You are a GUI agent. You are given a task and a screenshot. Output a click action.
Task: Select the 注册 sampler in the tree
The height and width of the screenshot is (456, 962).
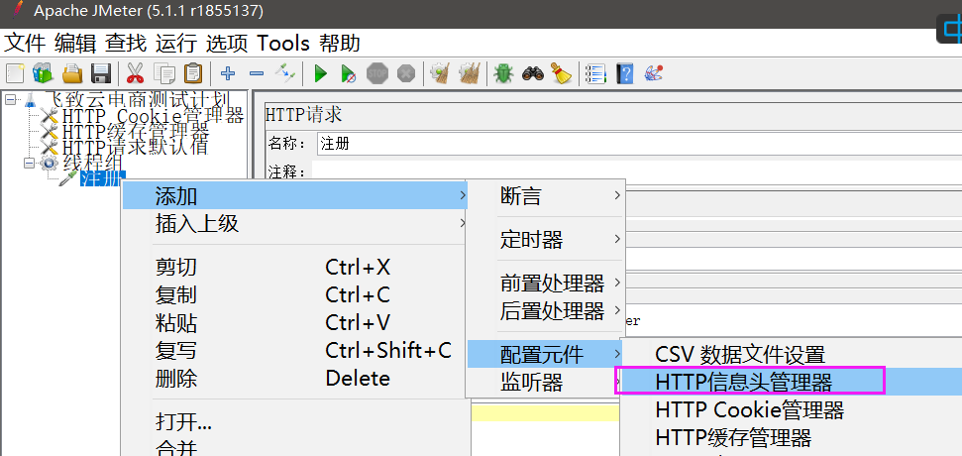(x=103, y=178)
